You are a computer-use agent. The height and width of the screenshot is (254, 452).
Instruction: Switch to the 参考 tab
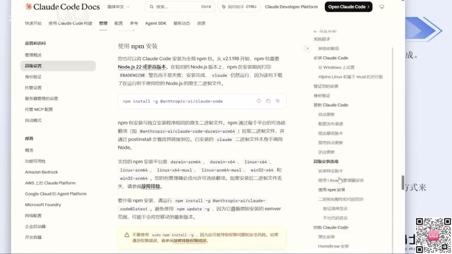pyautogui.click(x=133, y=23)
